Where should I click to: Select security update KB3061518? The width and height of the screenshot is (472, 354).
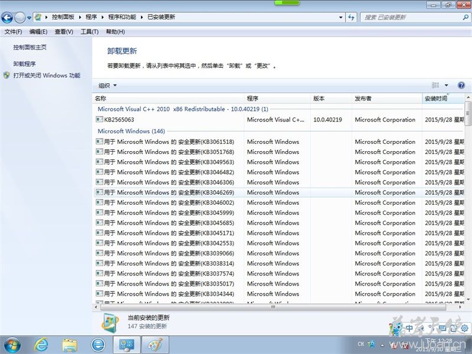coord(279,142)
